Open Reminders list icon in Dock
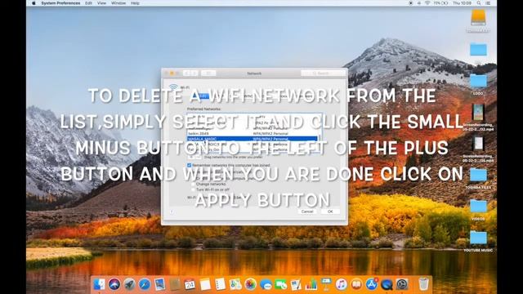 pos(220,284)
